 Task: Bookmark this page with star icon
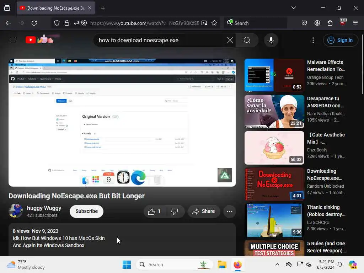214,23
